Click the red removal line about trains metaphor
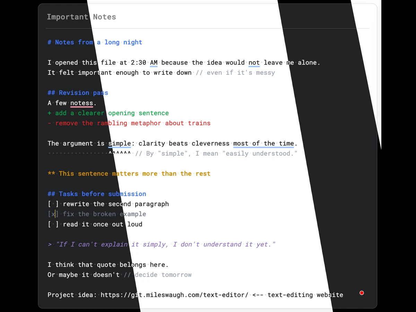Screen dimensions: 416x312 [129, 123]
